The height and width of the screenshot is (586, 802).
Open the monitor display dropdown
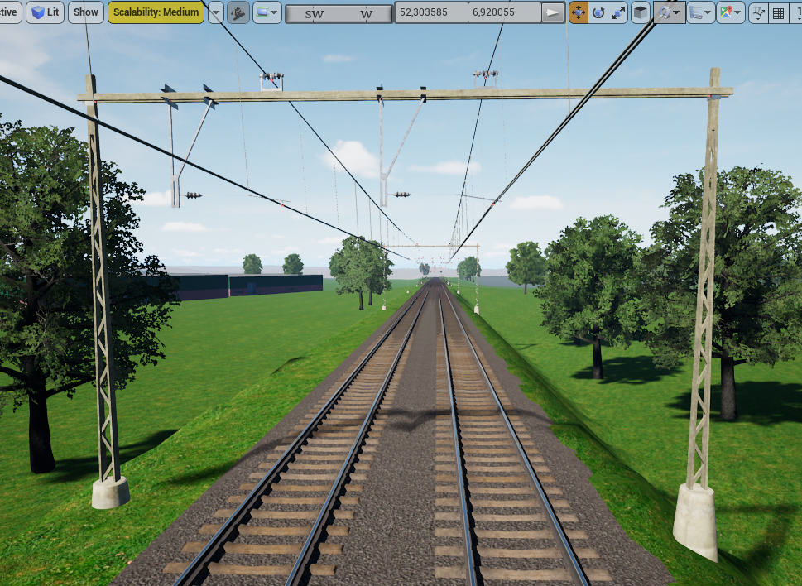pos(267,12)
